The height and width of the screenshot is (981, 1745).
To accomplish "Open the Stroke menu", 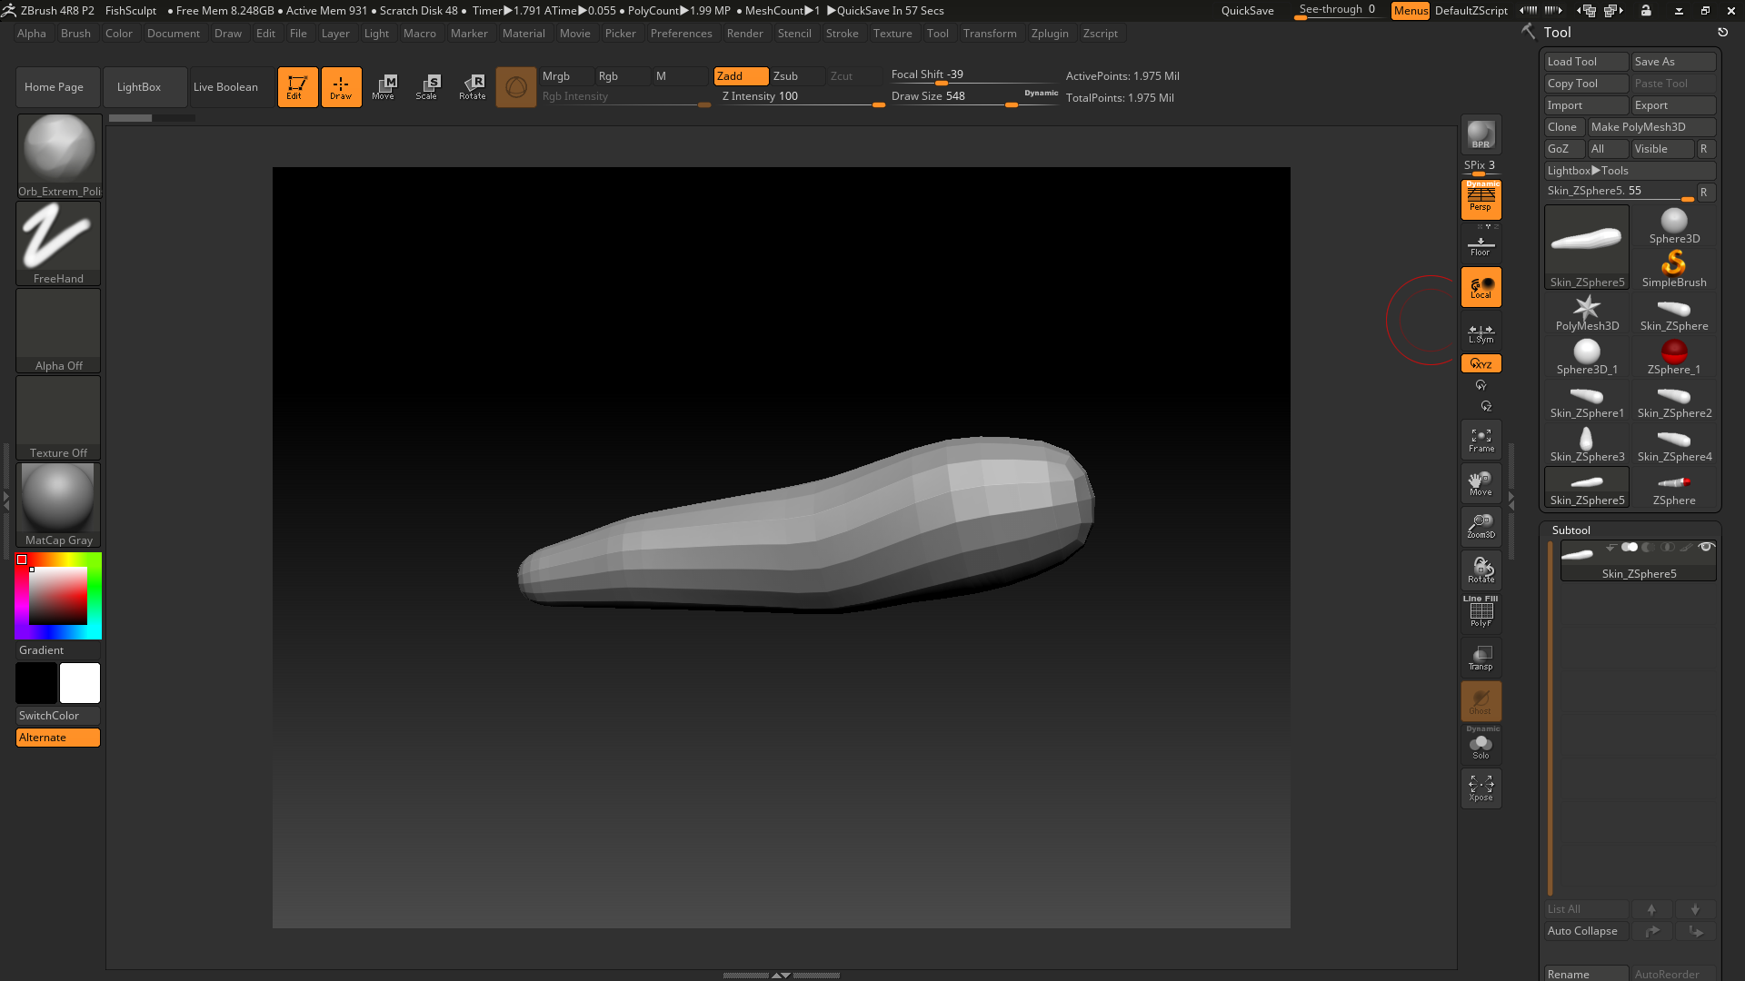I will tap(842, 34).
